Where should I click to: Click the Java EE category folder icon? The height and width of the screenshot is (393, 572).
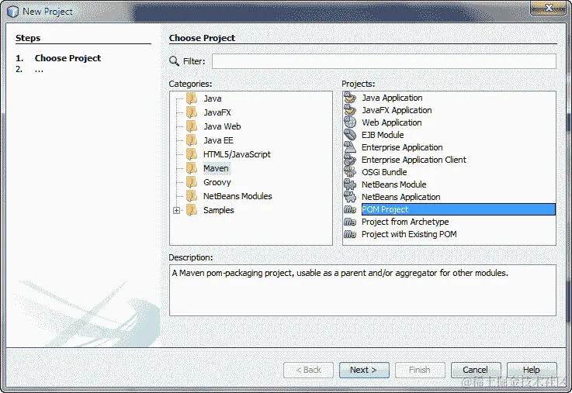pos(192,140)
